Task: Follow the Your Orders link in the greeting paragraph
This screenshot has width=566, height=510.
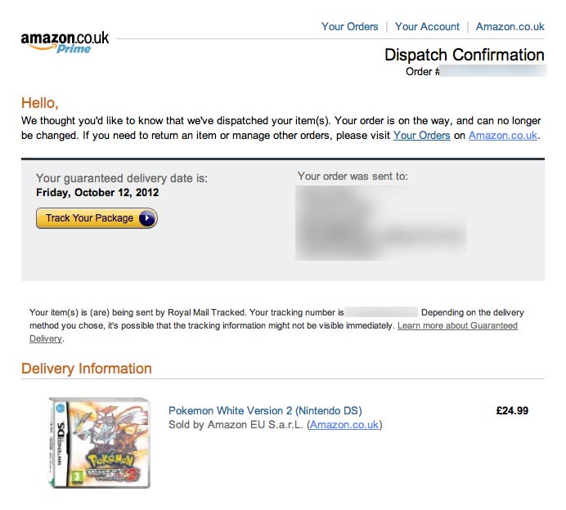Action: coord(421,136)
